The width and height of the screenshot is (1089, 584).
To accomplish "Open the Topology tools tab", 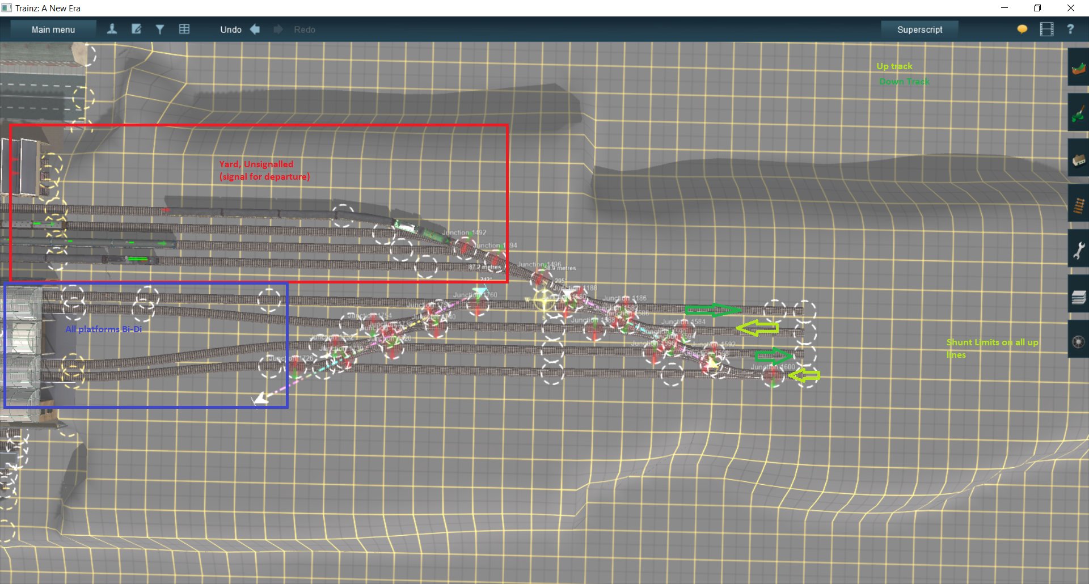I will point(1078,67).
